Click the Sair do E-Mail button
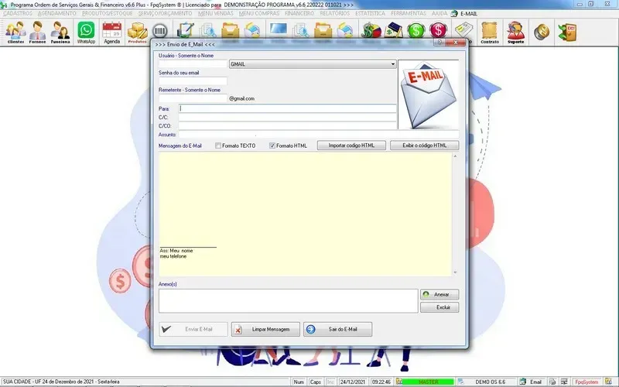Image resolution: width=619 pixels, height=387 pixels. [337, 329]
